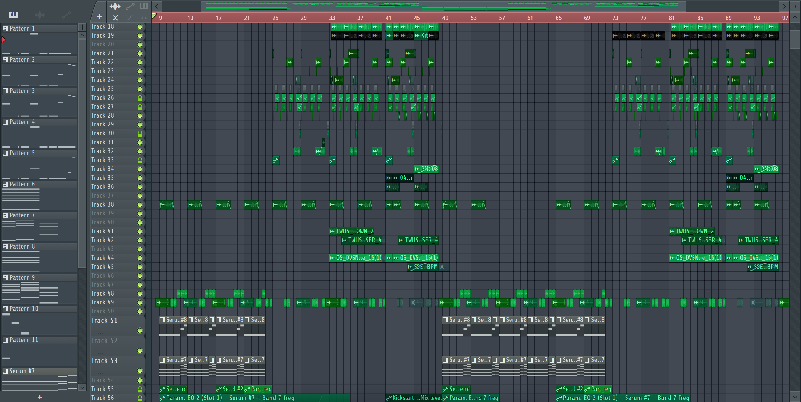Click the piano icon on the Serum #7 pattern

(x=5, y=371)
